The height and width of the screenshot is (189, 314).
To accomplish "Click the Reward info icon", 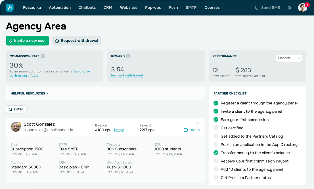I will pos(128,56).
